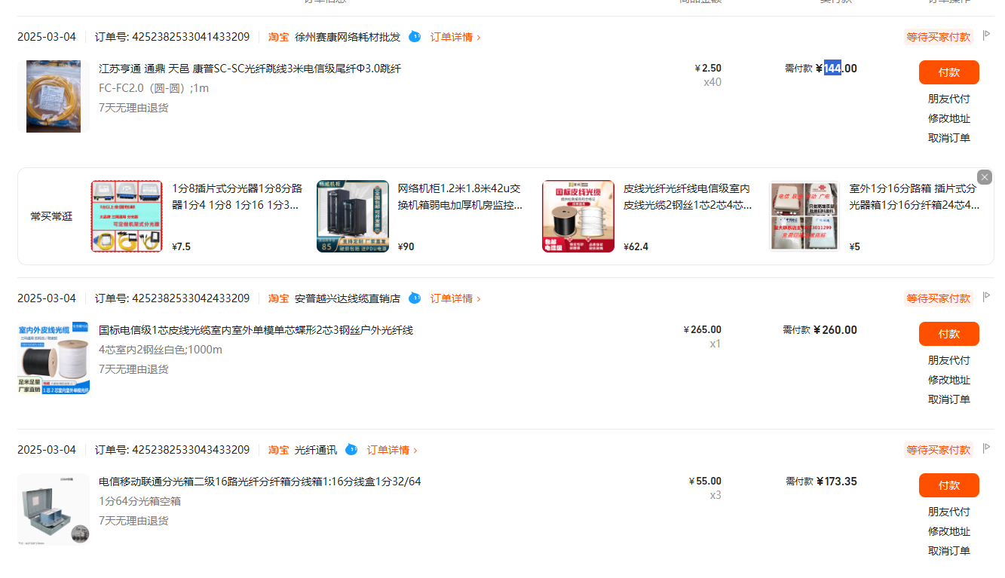Click the flag icon on the third order
Viewport: 1005px width, 578px height.
[x=986, y=448]
